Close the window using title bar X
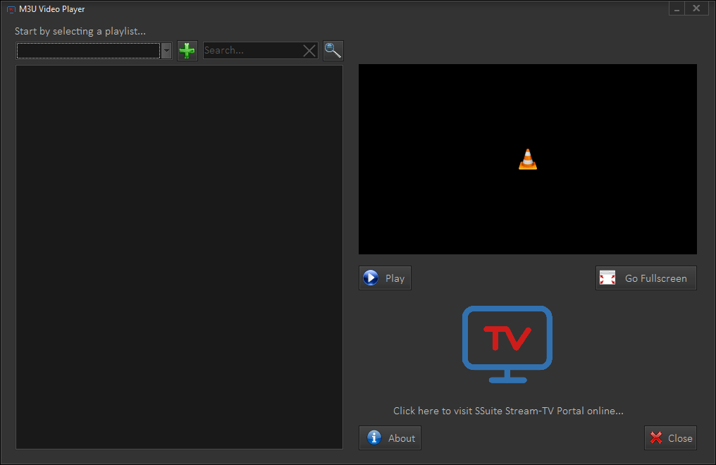Screen dimensions: 716x465 [x=696, y=8]
